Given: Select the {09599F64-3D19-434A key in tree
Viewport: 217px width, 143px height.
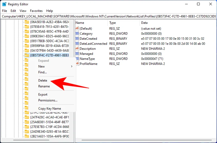Looking at the screenshot, I should coord(49,46).
